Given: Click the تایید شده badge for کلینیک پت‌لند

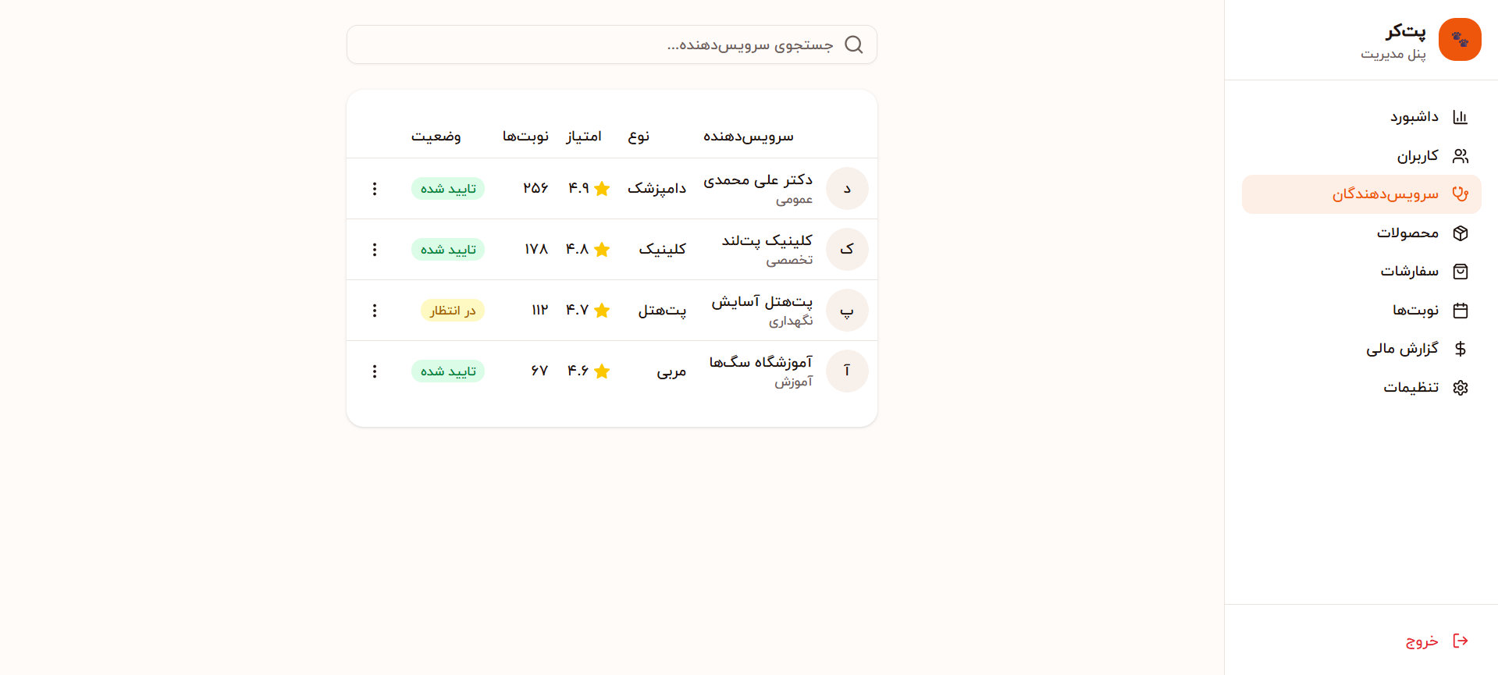Looking at the screenshot, I should coord(448,250).
